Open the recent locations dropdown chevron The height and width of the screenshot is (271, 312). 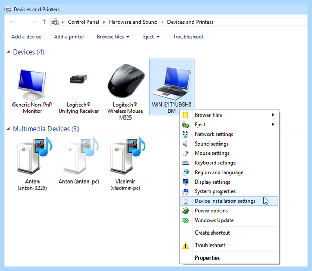tap(35, 22)
